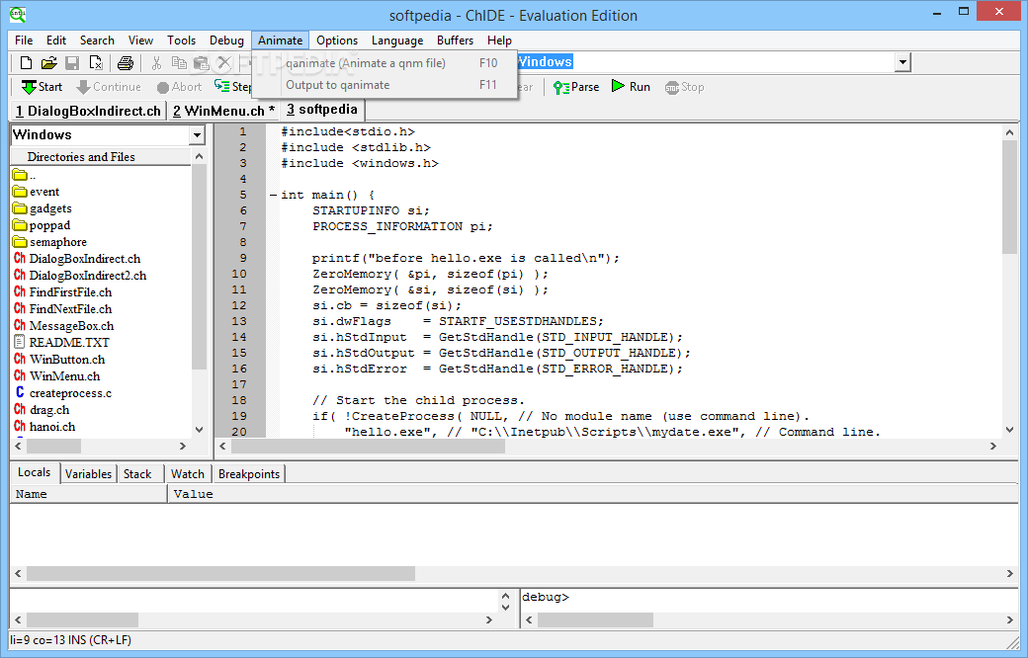
Task: Switch to the DialogBoxIndirect.ch buffer tab
Action: point(88,111)
